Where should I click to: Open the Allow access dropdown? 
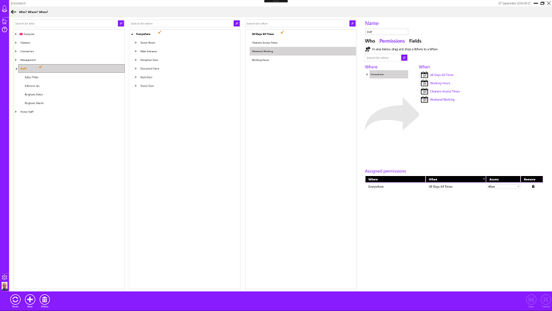[504, 187]
